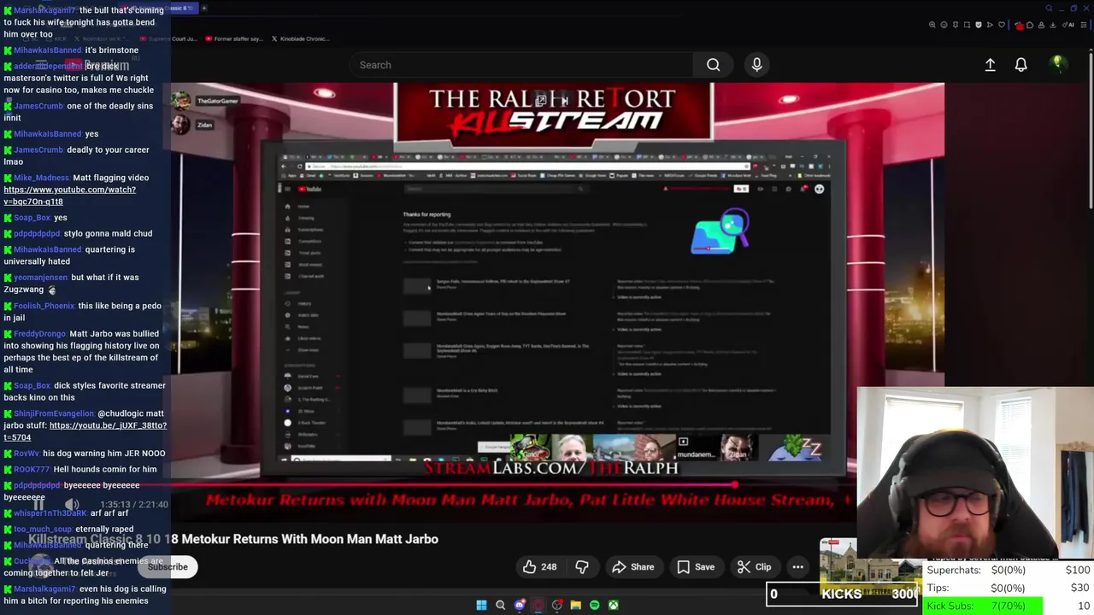Open OBS Studio taskbar icon
Image resolution: width=1094 pixels, height=615 pixels.
coord(556,605)
